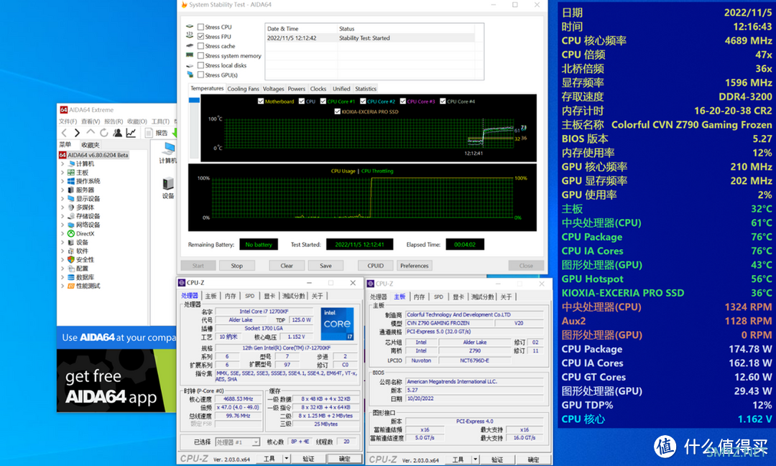Click 确定 in right CPU-Z window
Image resolution: width=776 pixels, height=466 pixels.
tap(533, 460)
